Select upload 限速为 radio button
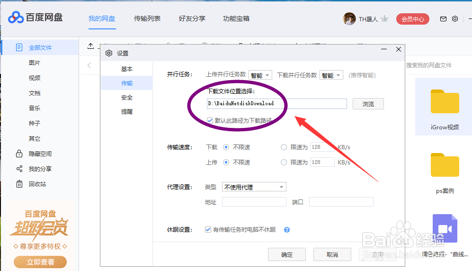The image size is (472, 271). tap(284, 162)
